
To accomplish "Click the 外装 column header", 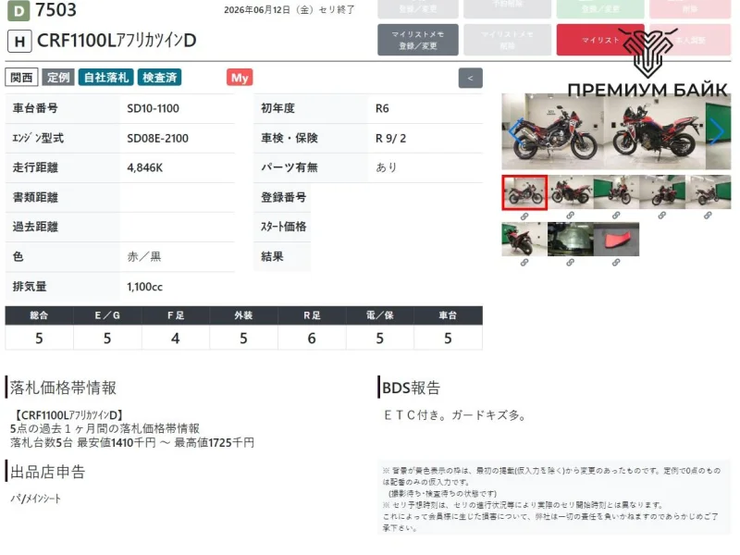I will [243, 315].
